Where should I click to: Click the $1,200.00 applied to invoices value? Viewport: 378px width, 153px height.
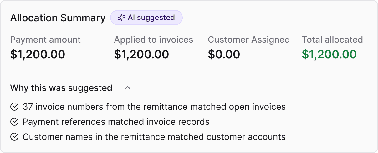141,55
